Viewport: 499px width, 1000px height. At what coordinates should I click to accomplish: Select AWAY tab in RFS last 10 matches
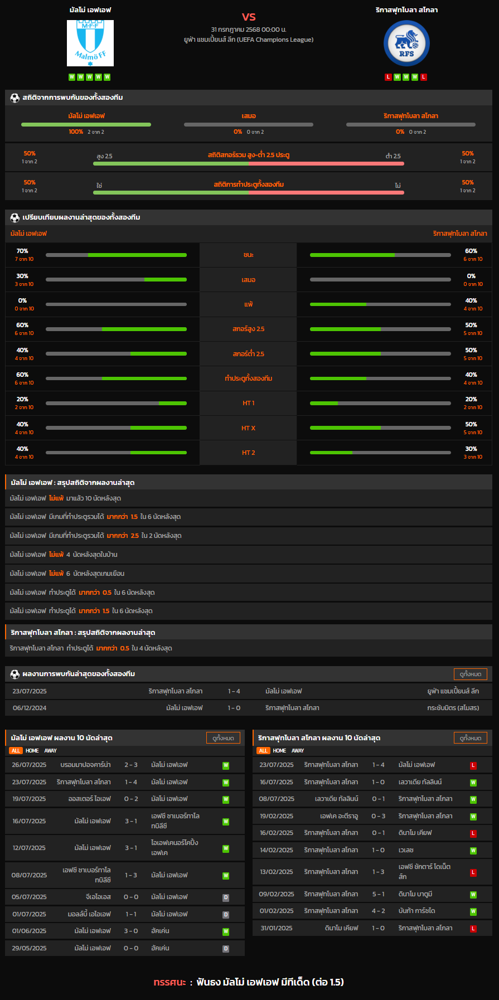click(x=298, y=751)
